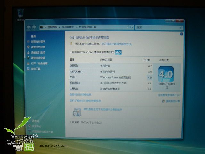Viewport: 205px width, 154px height.
Task: Open 安全中心 link under 请参阅
Action: (x=37, y=126)
